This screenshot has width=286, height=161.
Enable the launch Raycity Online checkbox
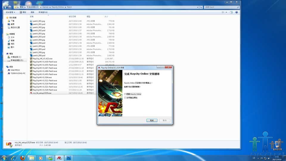tap(125, 94)
